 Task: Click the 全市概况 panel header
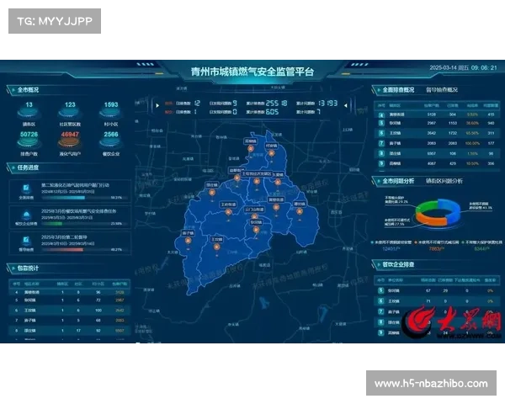click(28, 90)
